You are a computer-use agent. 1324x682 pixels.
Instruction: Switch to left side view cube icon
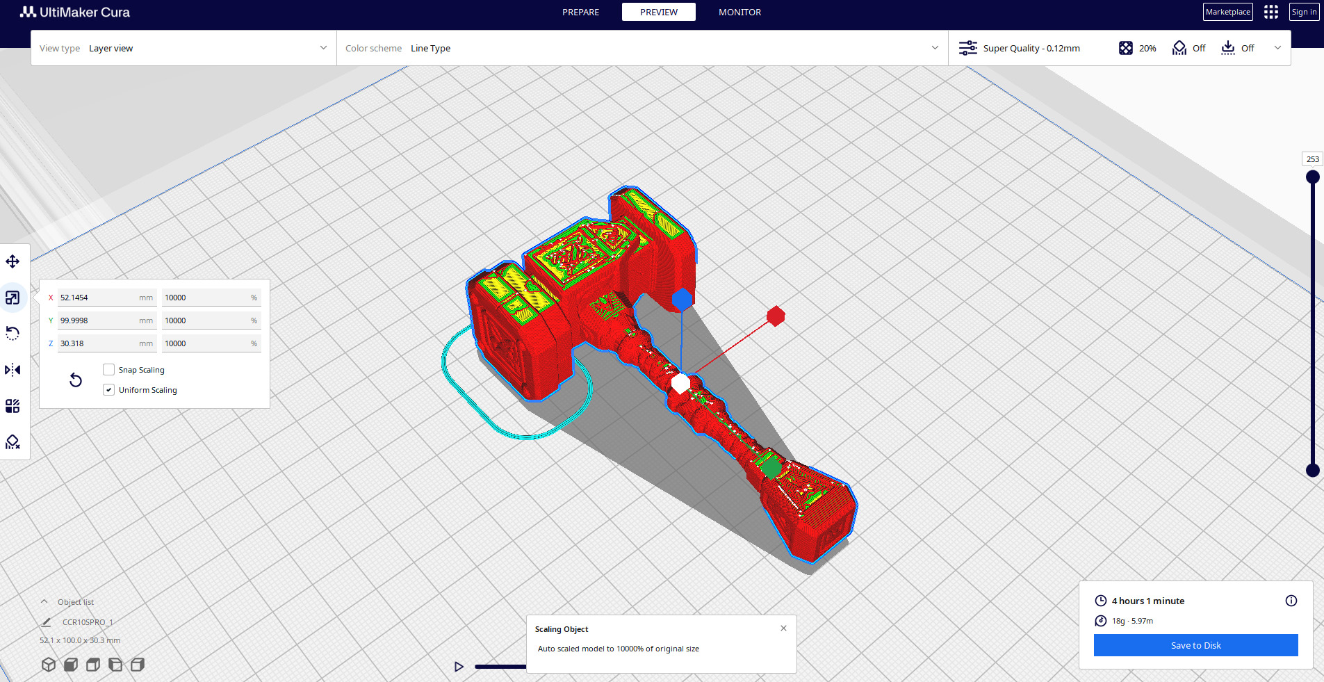[115, 665]
